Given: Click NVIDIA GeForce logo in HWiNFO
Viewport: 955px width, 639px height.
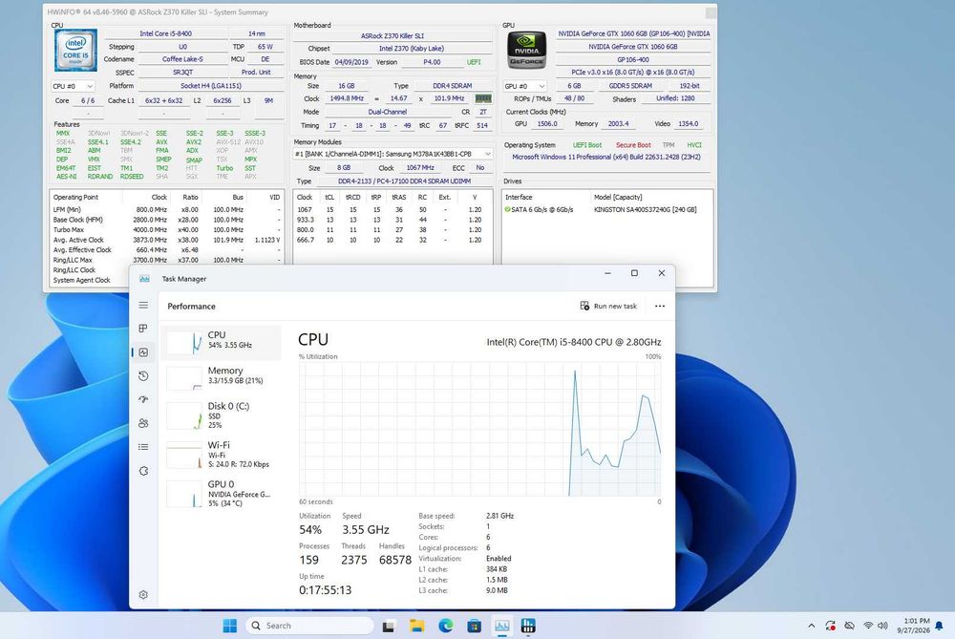Looking at the screenshot, I should (527, 51).
